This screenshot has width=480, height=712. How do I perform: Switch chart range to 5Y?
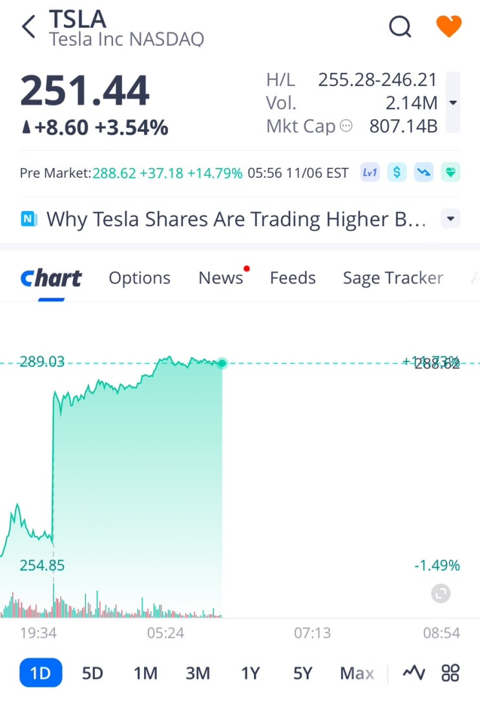tap(302, 673)
